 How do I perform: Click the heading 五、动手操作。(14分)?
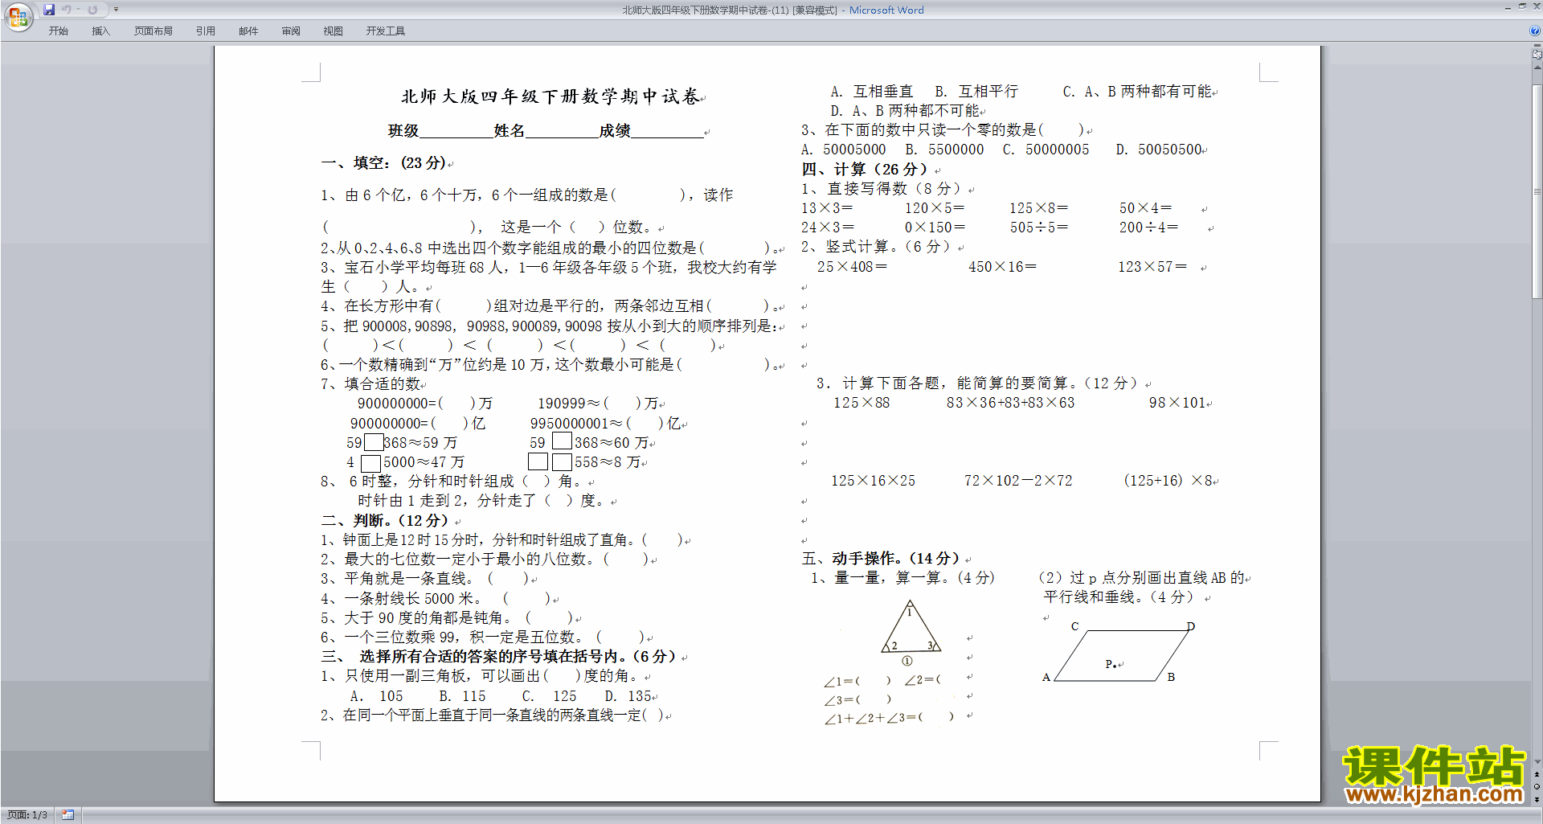[881, 559]
